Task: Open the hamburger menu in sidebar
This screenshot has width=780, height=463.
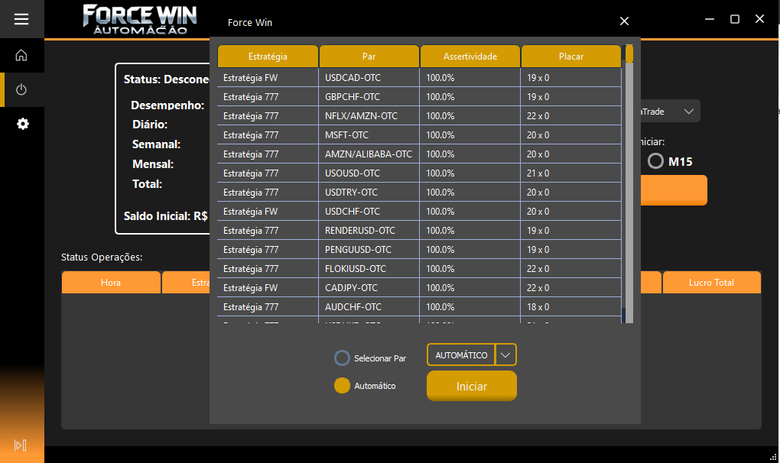Action: click(21, 19)
